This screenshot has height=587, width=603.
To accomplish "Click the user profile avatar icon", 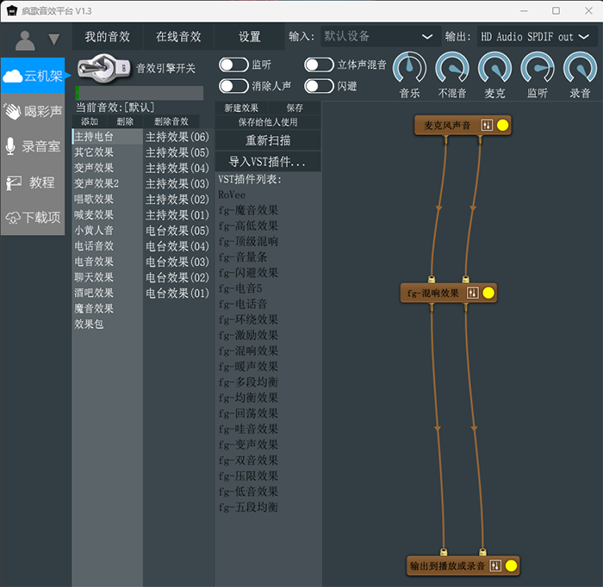I will point(26,40).
